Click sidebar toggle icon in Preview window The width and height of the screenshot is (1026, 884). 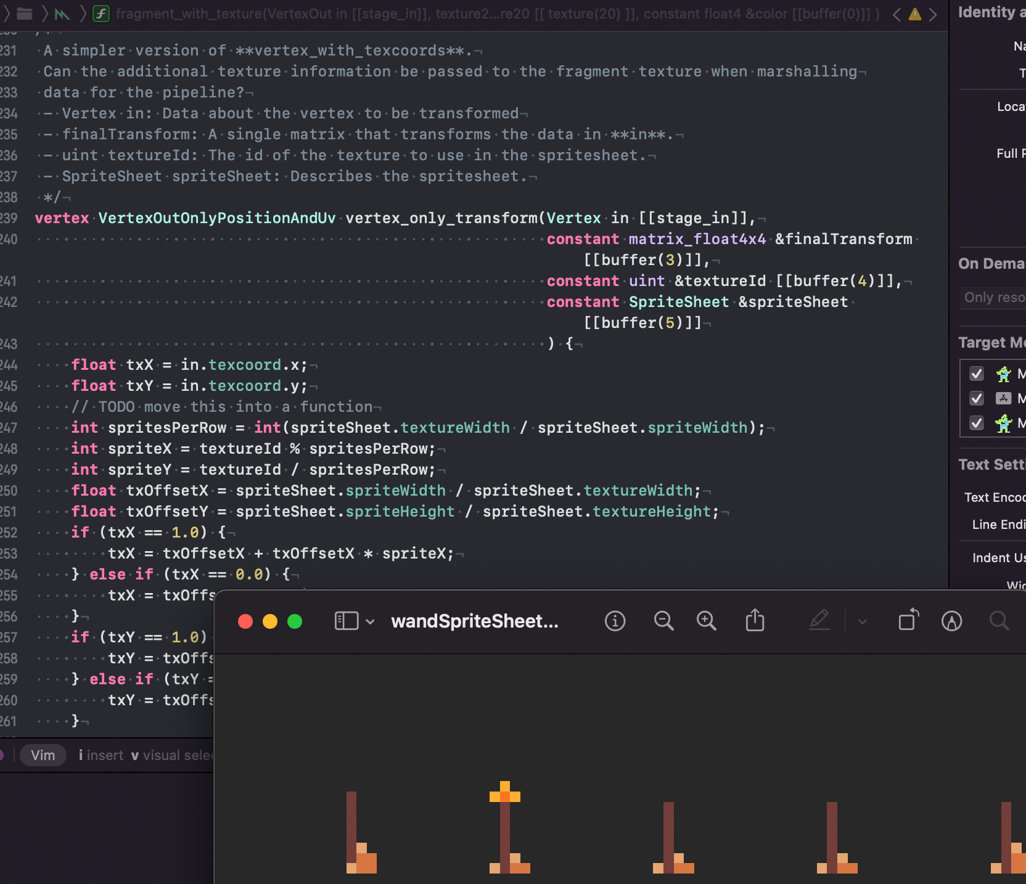(347, 621)
